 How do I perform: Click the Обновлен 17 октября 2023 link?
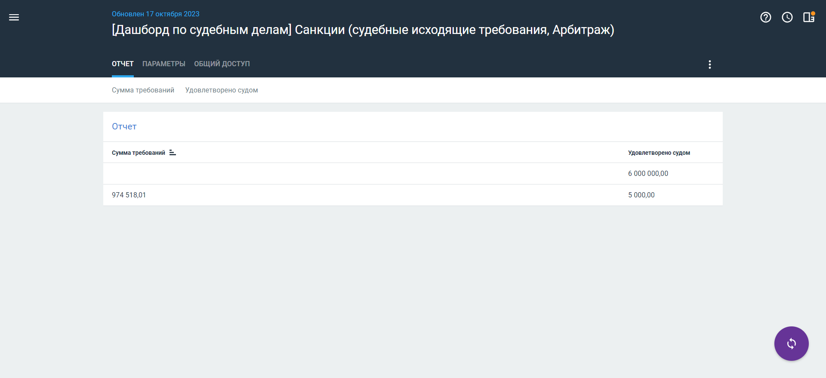[156, 14]
